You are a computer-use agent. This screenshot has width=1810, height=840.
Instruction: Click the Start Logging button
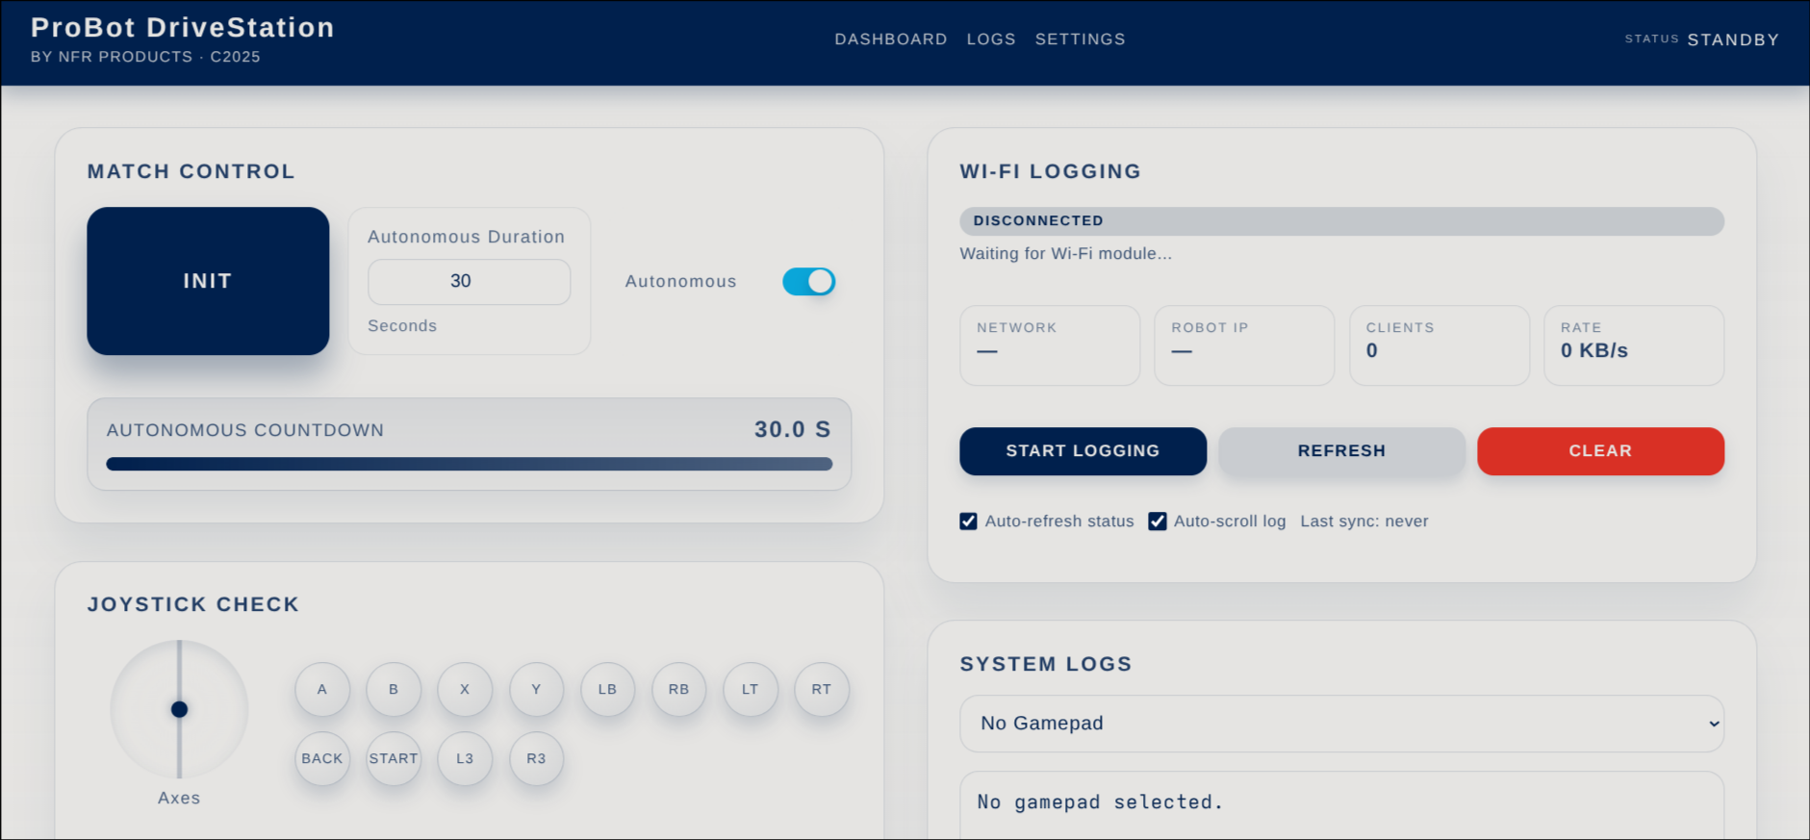coord(1083,451)
